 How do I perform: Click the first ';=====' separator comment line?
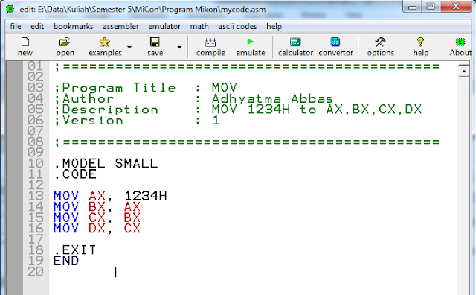coord(247,66)
